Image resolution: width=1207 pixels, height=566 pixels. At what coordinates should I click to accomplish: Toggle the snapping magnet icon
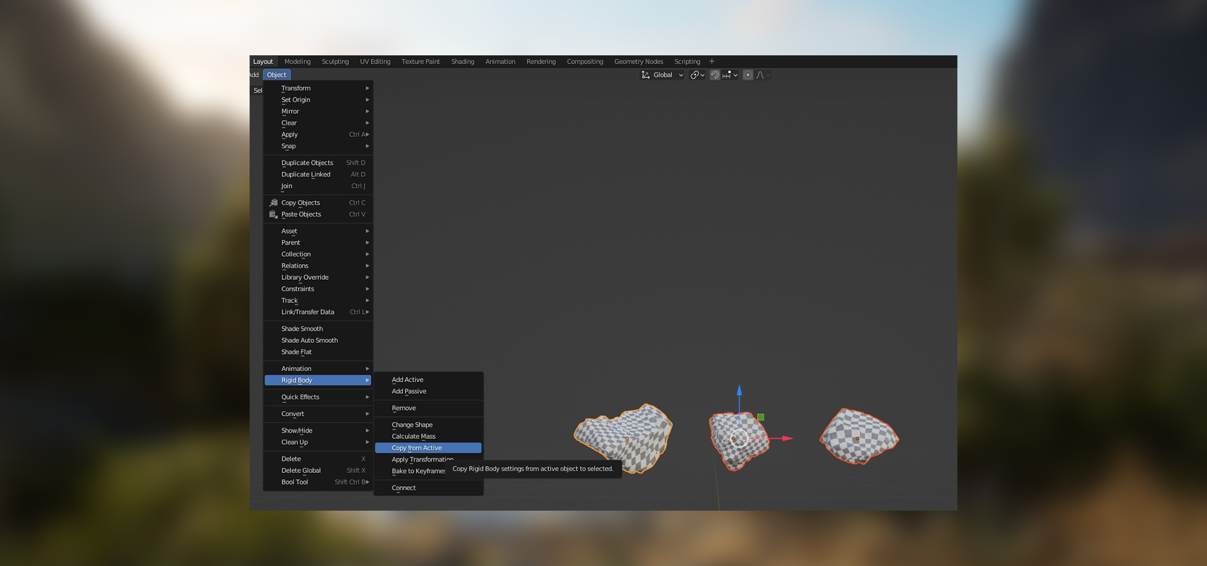tap(715, 75)
